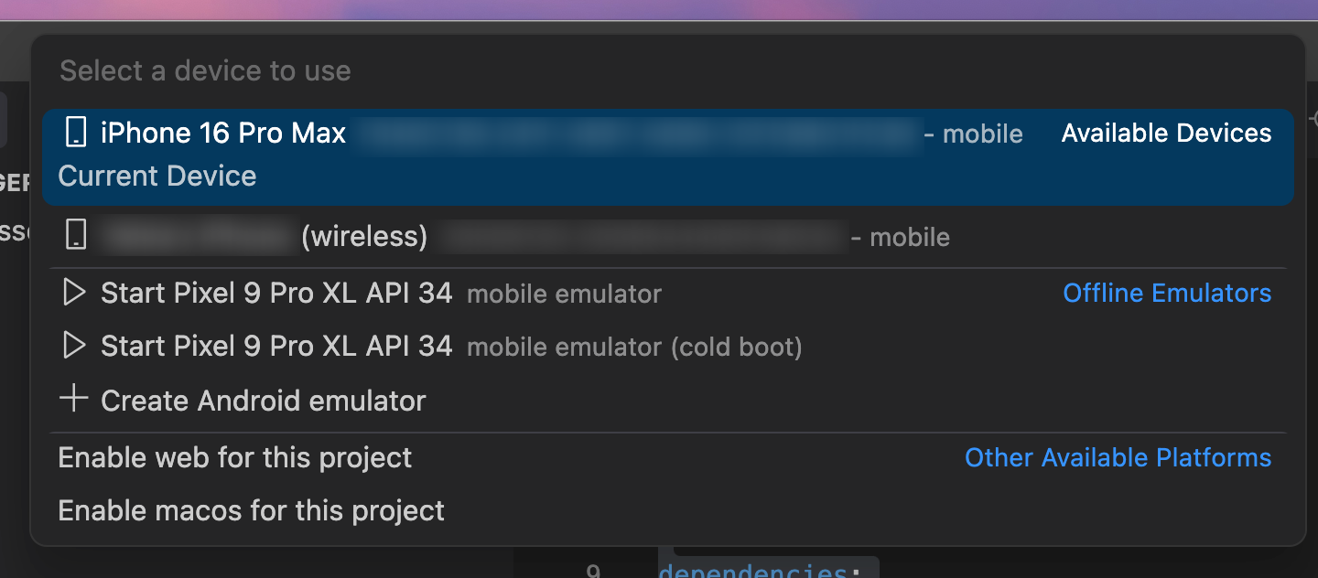Start Pixel 9 Pro XL with cold boot

tap(667, 347)
